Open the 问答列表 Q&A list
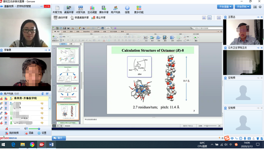The height and width of the screenshot is (150, 264). pos(81,10)
